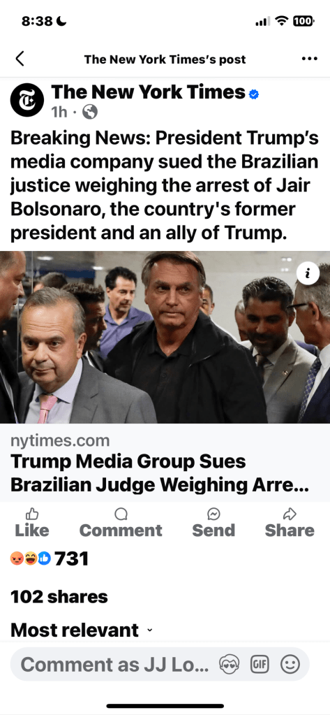Viewport: 330px width, 715px height.
Task: Like the post with thumbs-up button
Action: click(x=32, y=523)
